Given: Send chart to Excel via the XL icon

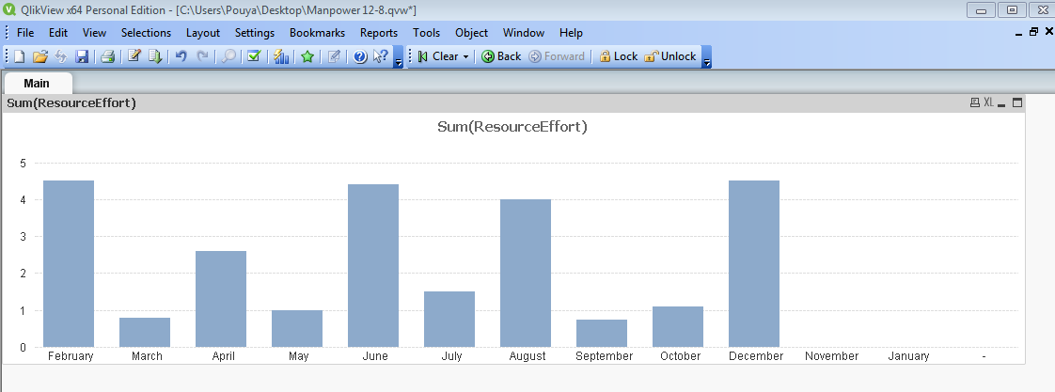Looking at the screenshot, I should point(988,102).
